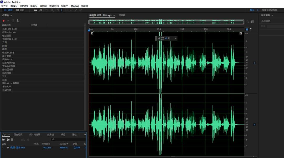Open the 默认 workspace menu
The width and height of the screenshot is (284, 158).
(x=257, y=10)
